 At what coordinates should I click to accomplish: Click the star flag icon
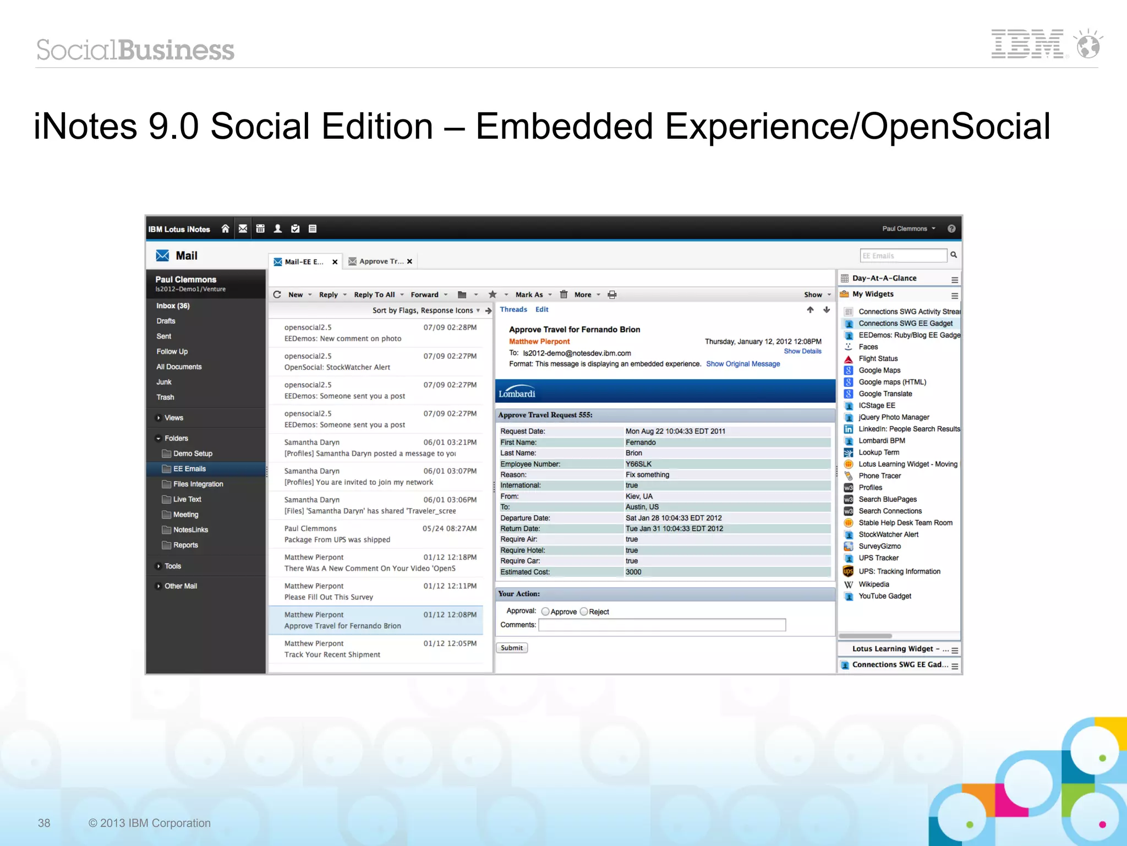[493, 294]
